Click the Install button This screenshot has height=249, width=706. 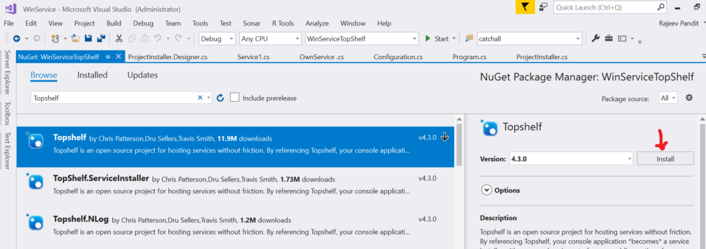click(x=665, y=158)
